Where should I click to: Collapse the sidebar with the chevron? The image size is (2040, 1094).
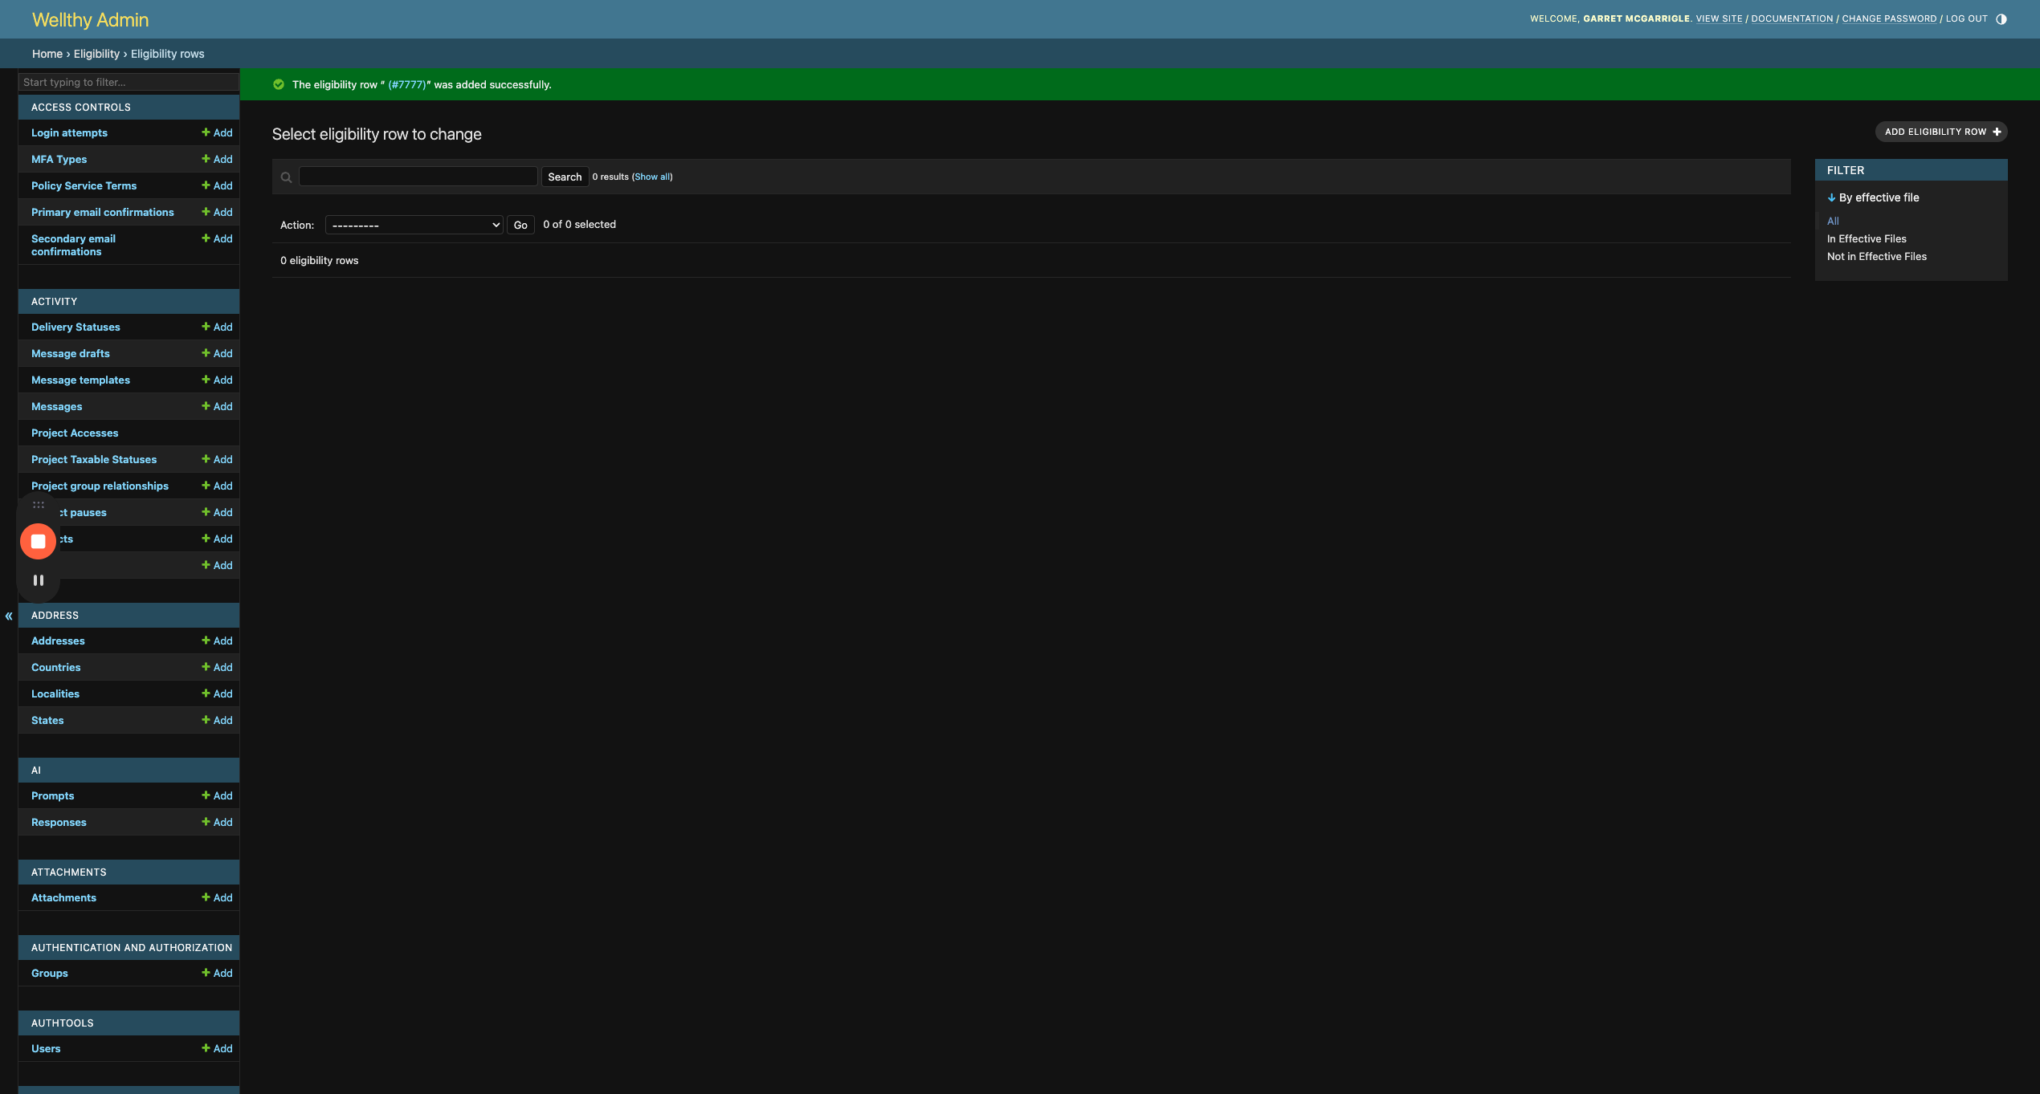tap(9, 616)
